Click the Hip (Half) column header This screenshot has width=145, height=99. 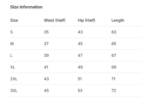(86, 20)
